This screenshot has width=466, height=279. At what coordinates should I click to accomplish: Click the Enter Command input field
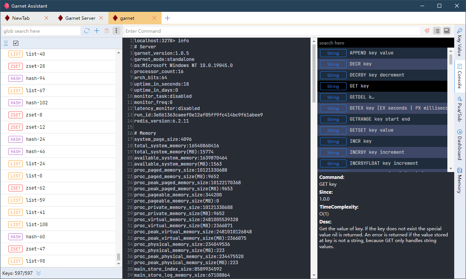272,31
